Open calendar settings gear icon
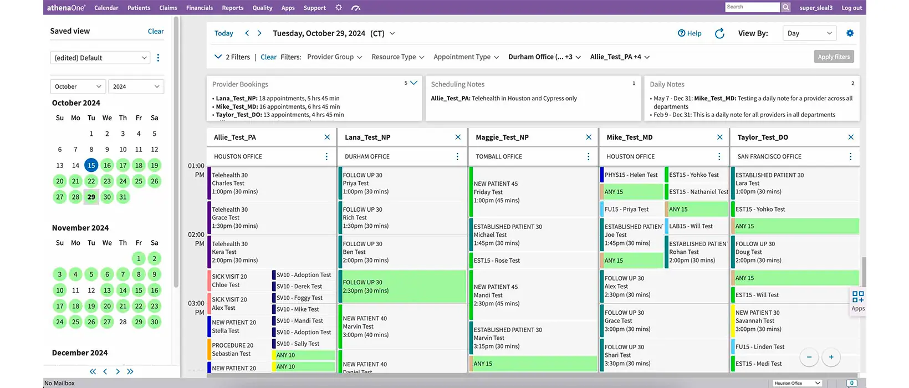The height and width of the screenshot is (388, 909). (850, 33)
